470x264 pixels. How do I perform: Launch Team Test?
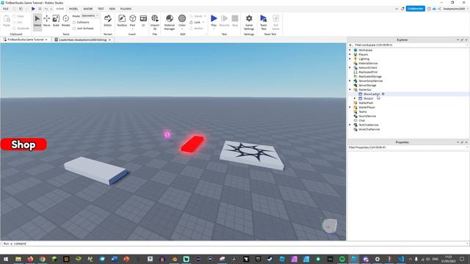264,22
